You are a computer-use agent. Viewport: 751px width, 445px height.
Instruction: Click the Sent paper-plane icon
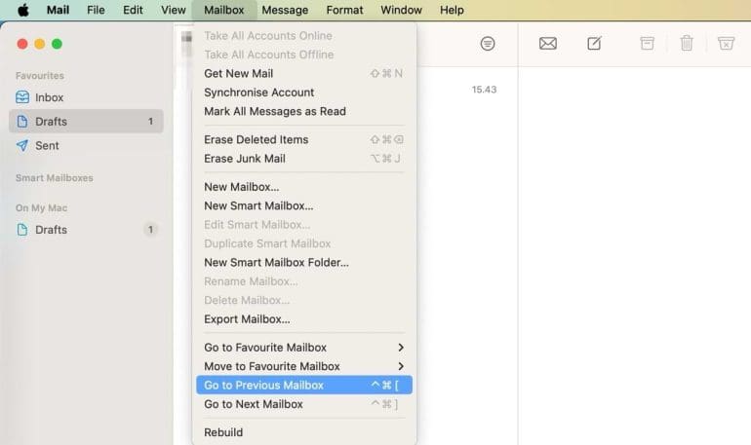click(x=22, y=145)
